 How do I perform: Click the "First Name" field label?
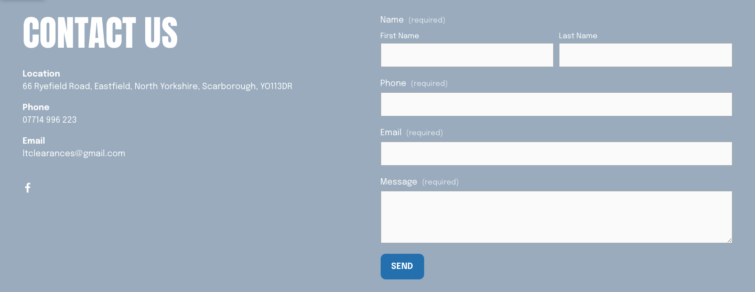pos(400,36)
